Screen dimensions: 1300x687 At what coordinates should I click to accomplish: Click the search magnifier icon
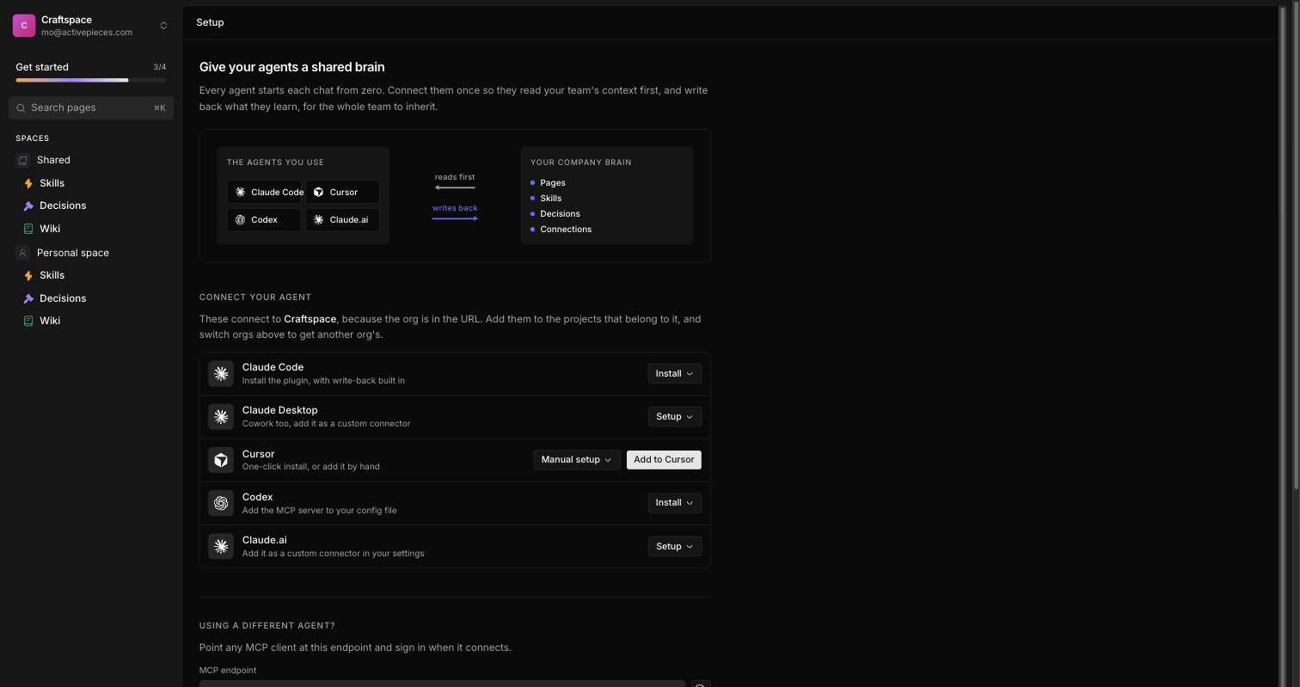click(21, 108)
